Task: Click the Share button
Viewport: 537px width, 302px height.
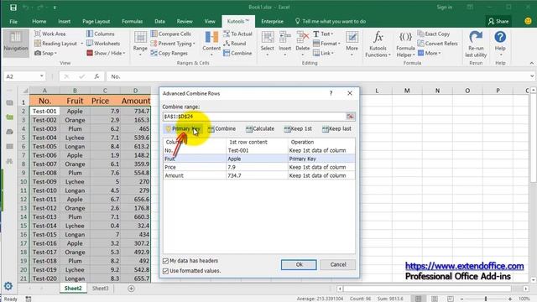Action: point(498,21)
